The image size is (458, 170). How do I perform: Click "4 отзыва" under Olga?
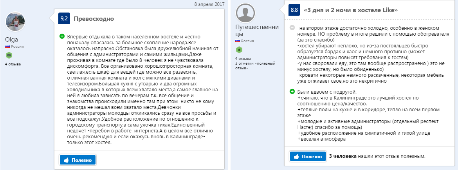coord(13,64)
